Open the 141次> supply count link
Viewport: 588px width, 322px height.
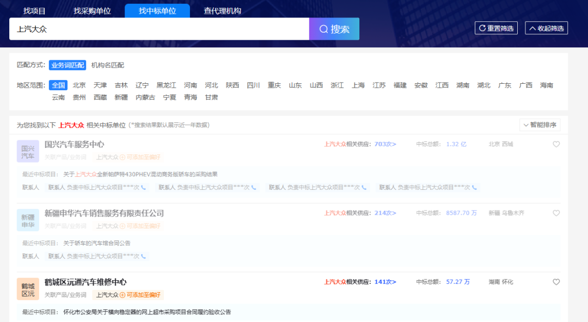coord(385,282)
